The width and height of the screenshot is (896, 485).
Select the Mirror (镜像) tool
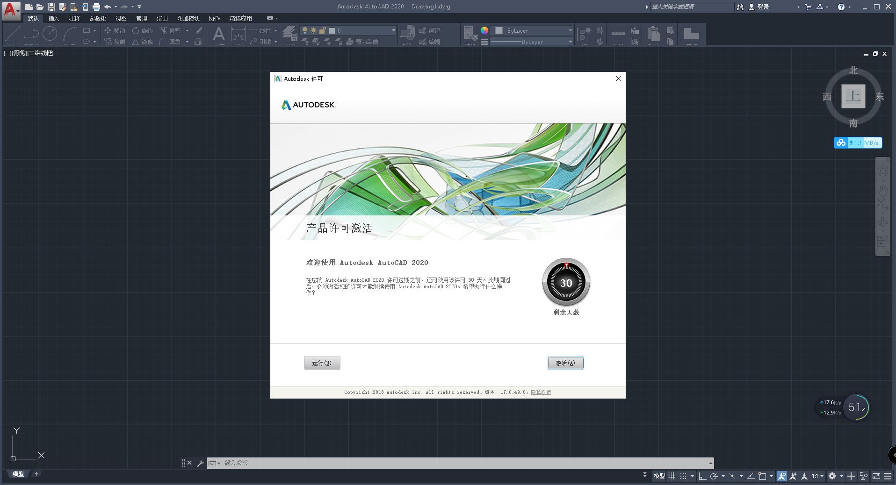142,42
